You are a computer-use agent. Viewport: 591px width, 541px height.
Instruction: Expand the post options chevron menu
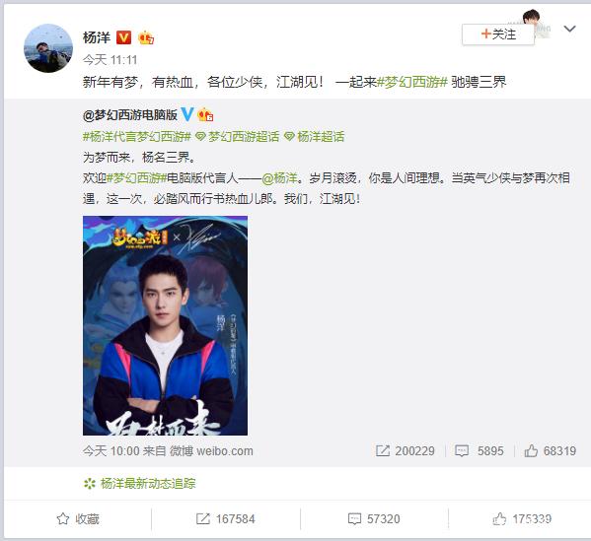coord(569,29)
